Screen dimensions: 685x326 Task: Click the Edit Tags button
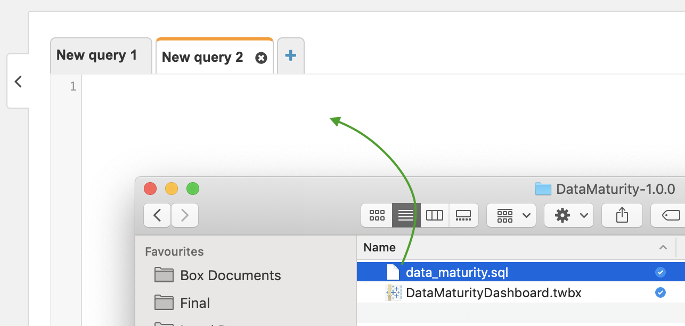click(x=670, y=215)
